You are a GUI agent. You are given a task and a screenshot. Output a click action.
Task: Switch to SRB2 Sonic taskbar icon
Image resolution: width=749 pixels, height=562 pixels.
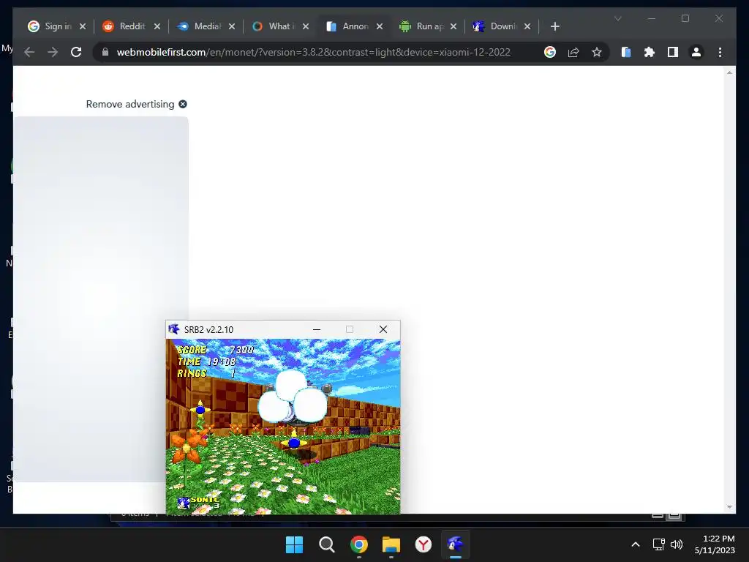coord(455,544)
